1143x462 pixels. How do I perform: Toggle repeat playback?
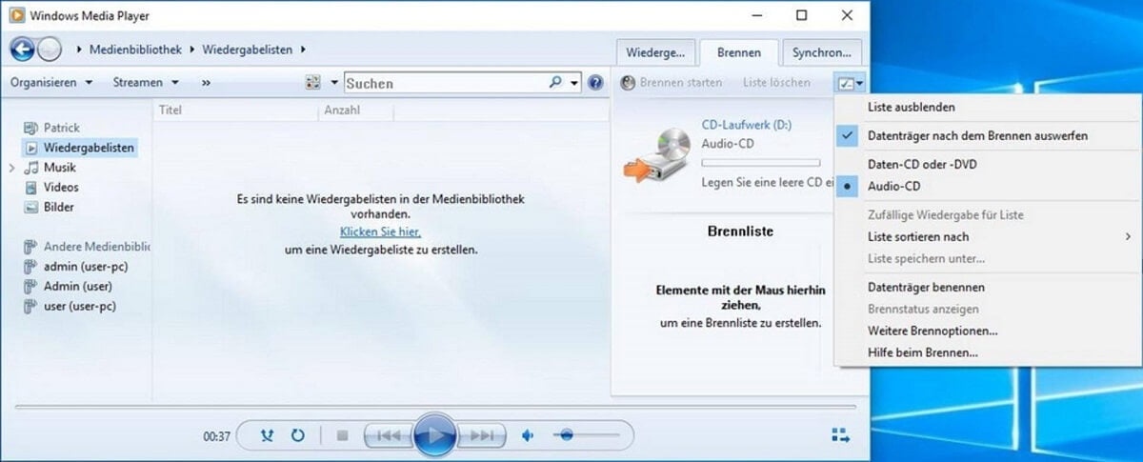[297, 435]
